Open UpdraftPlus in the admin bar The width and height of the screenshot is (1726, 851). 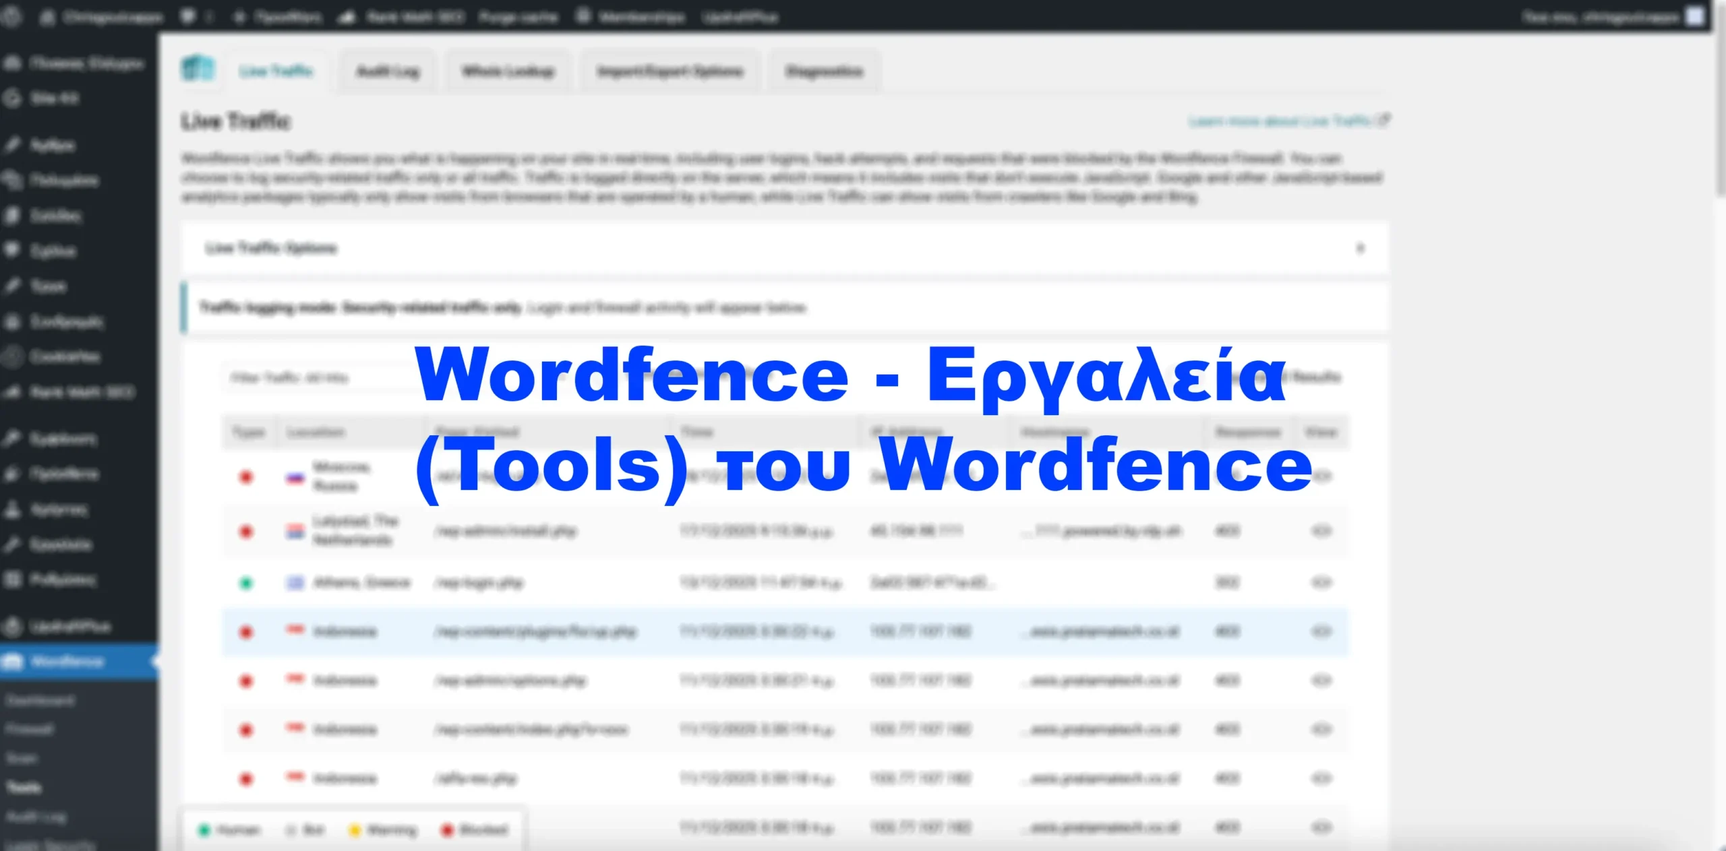click(740, 17)
